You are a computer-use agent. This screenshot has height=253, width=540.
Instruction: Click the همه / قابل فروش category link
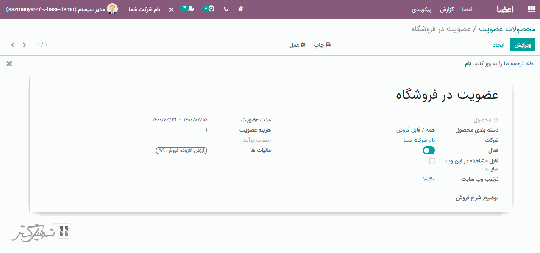415,130
